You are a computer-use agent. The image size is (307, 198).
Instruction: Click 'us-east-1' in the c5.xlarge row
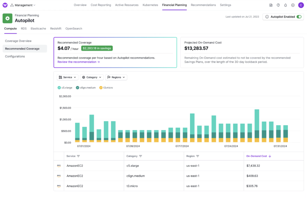point(193,166)
